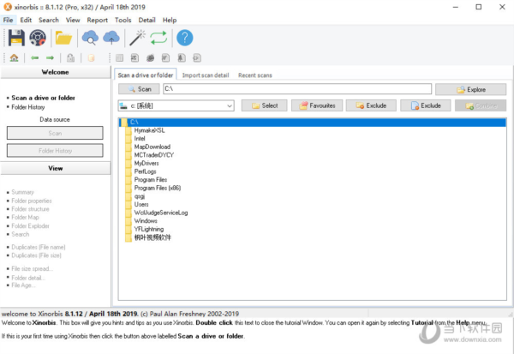Click the green forward arrow icon
This screenshot has width=514, height=354.
point(50,58)
